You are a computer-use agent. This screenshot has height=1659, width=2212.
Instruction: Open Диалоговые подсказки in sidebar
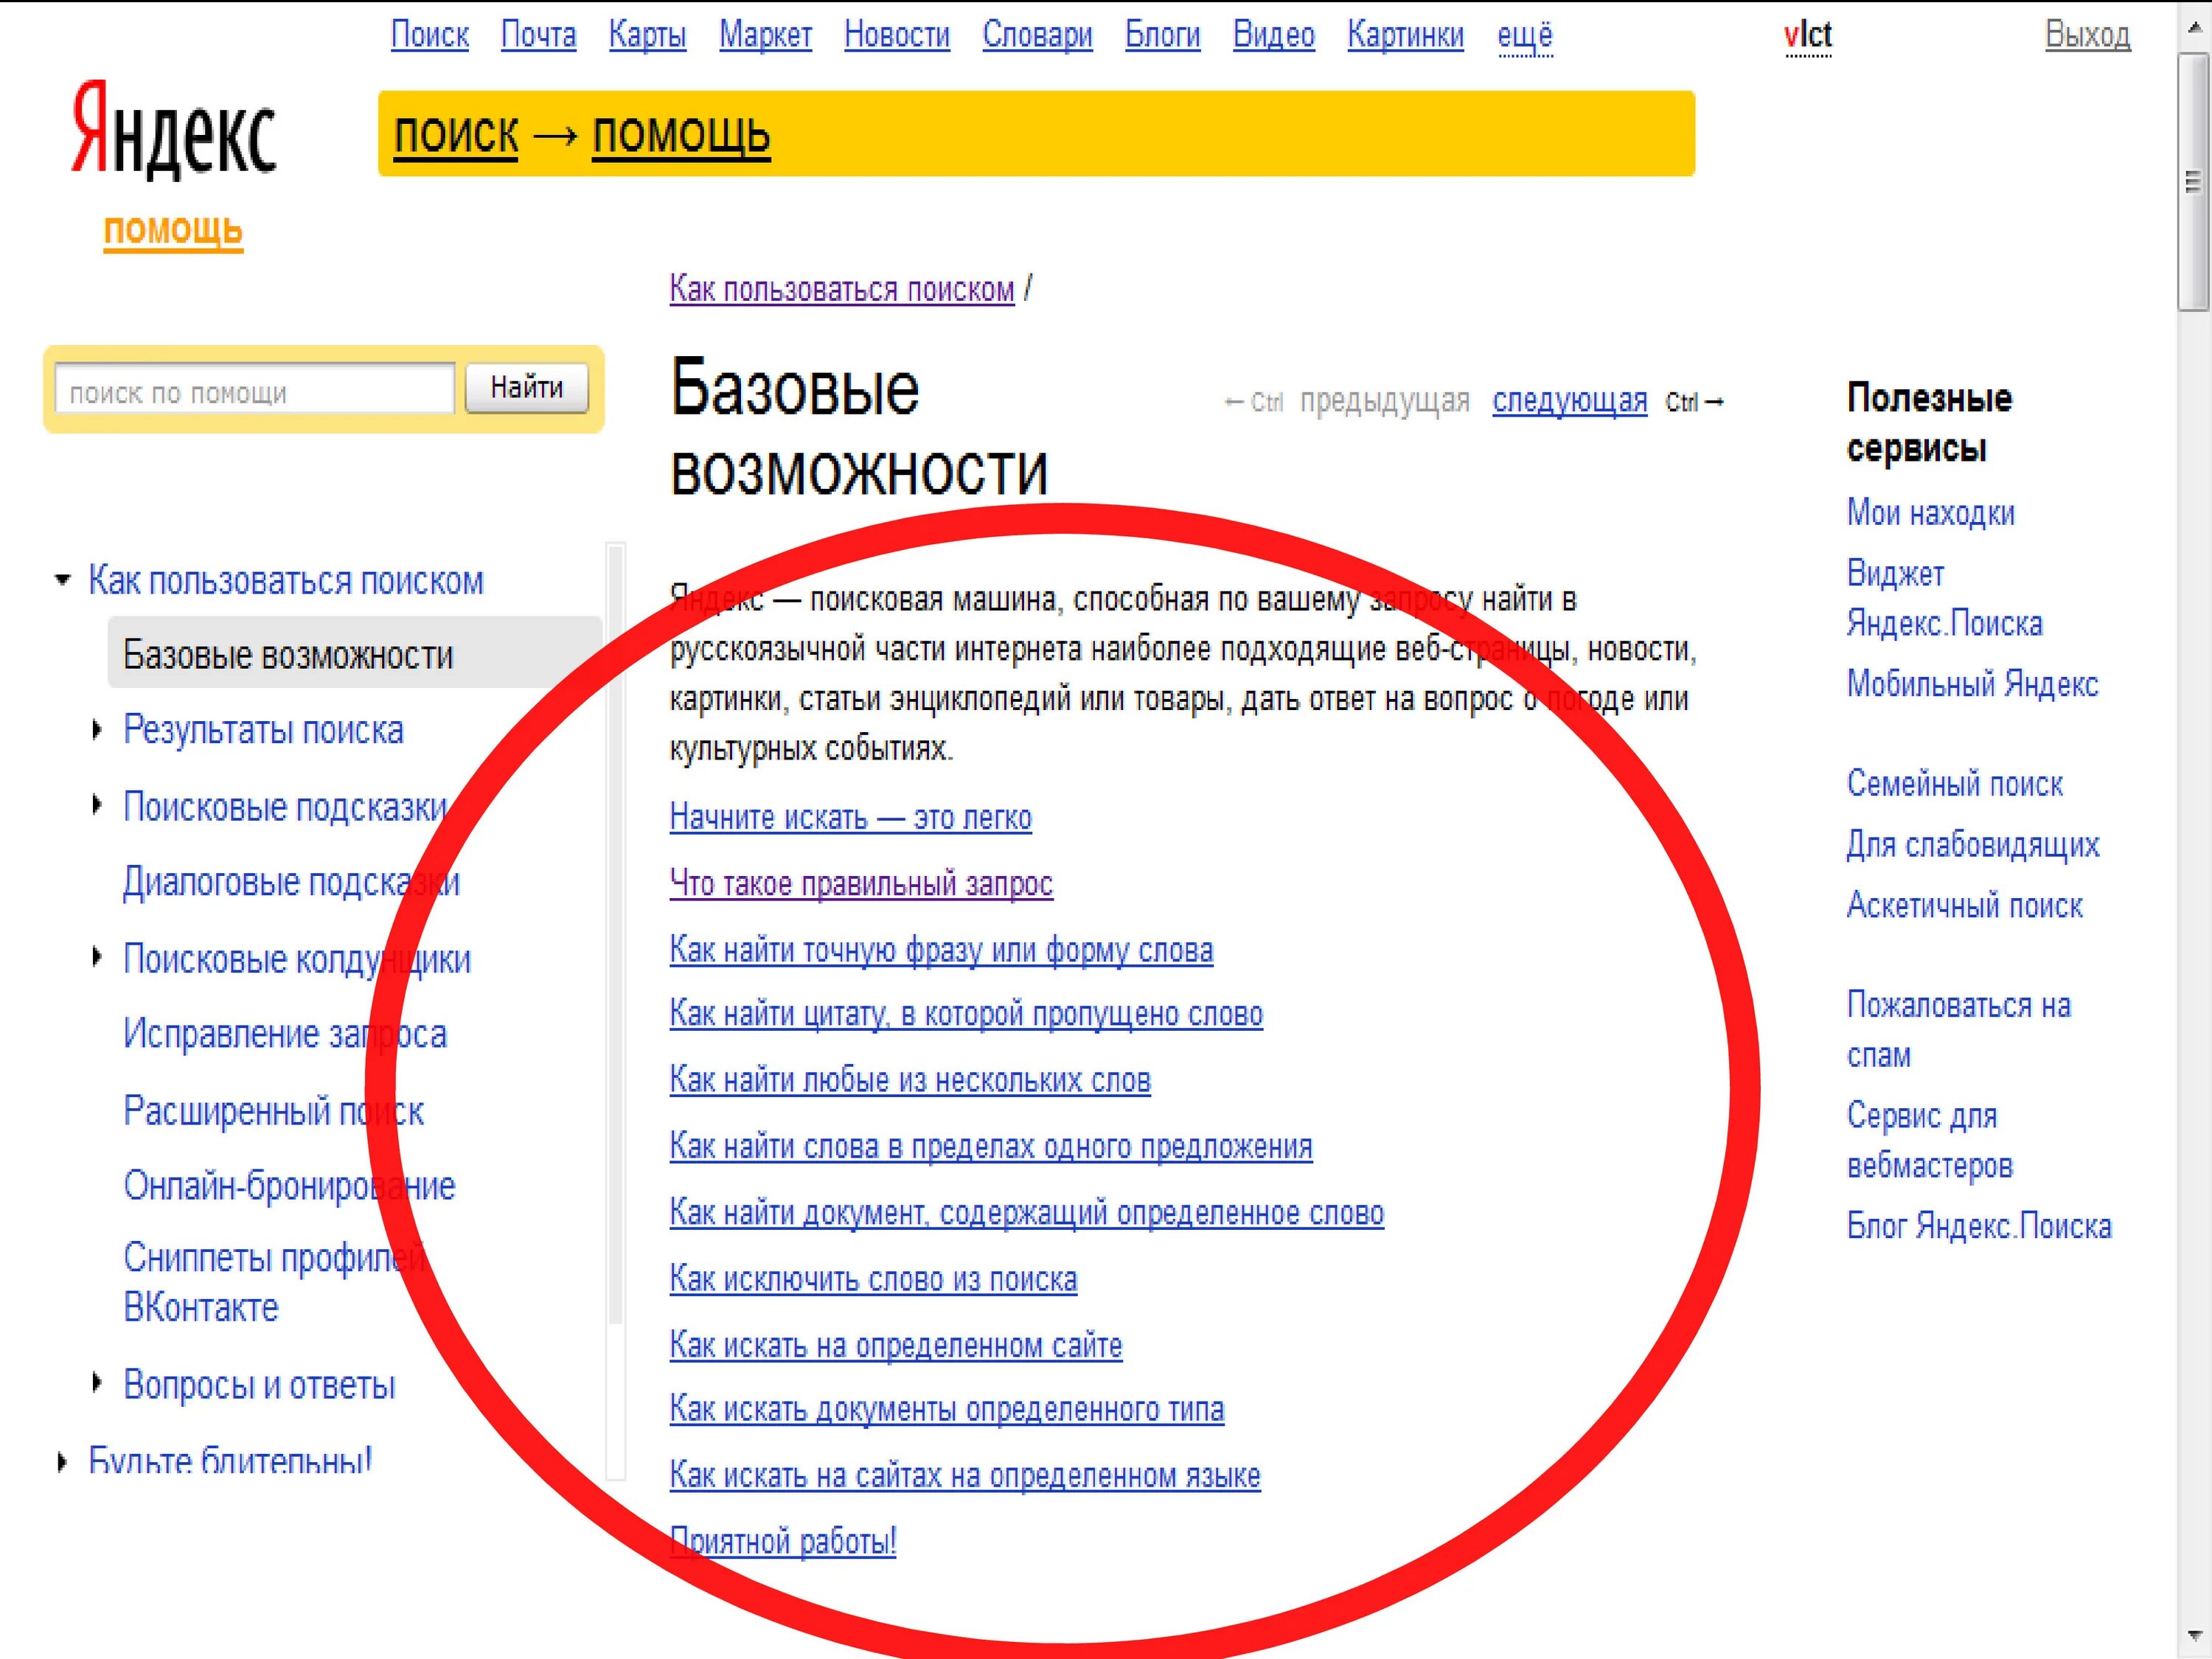tap(291, 882)
